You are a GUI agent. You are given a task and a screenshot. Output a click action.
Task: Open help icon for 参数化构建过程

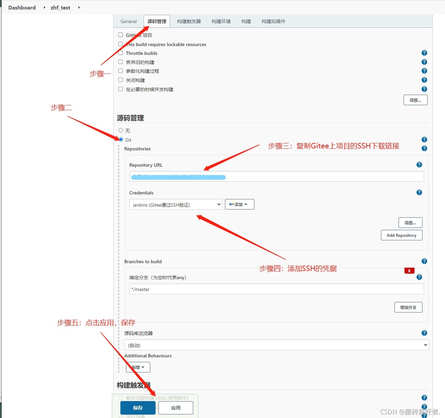click(x=424, y=71)
